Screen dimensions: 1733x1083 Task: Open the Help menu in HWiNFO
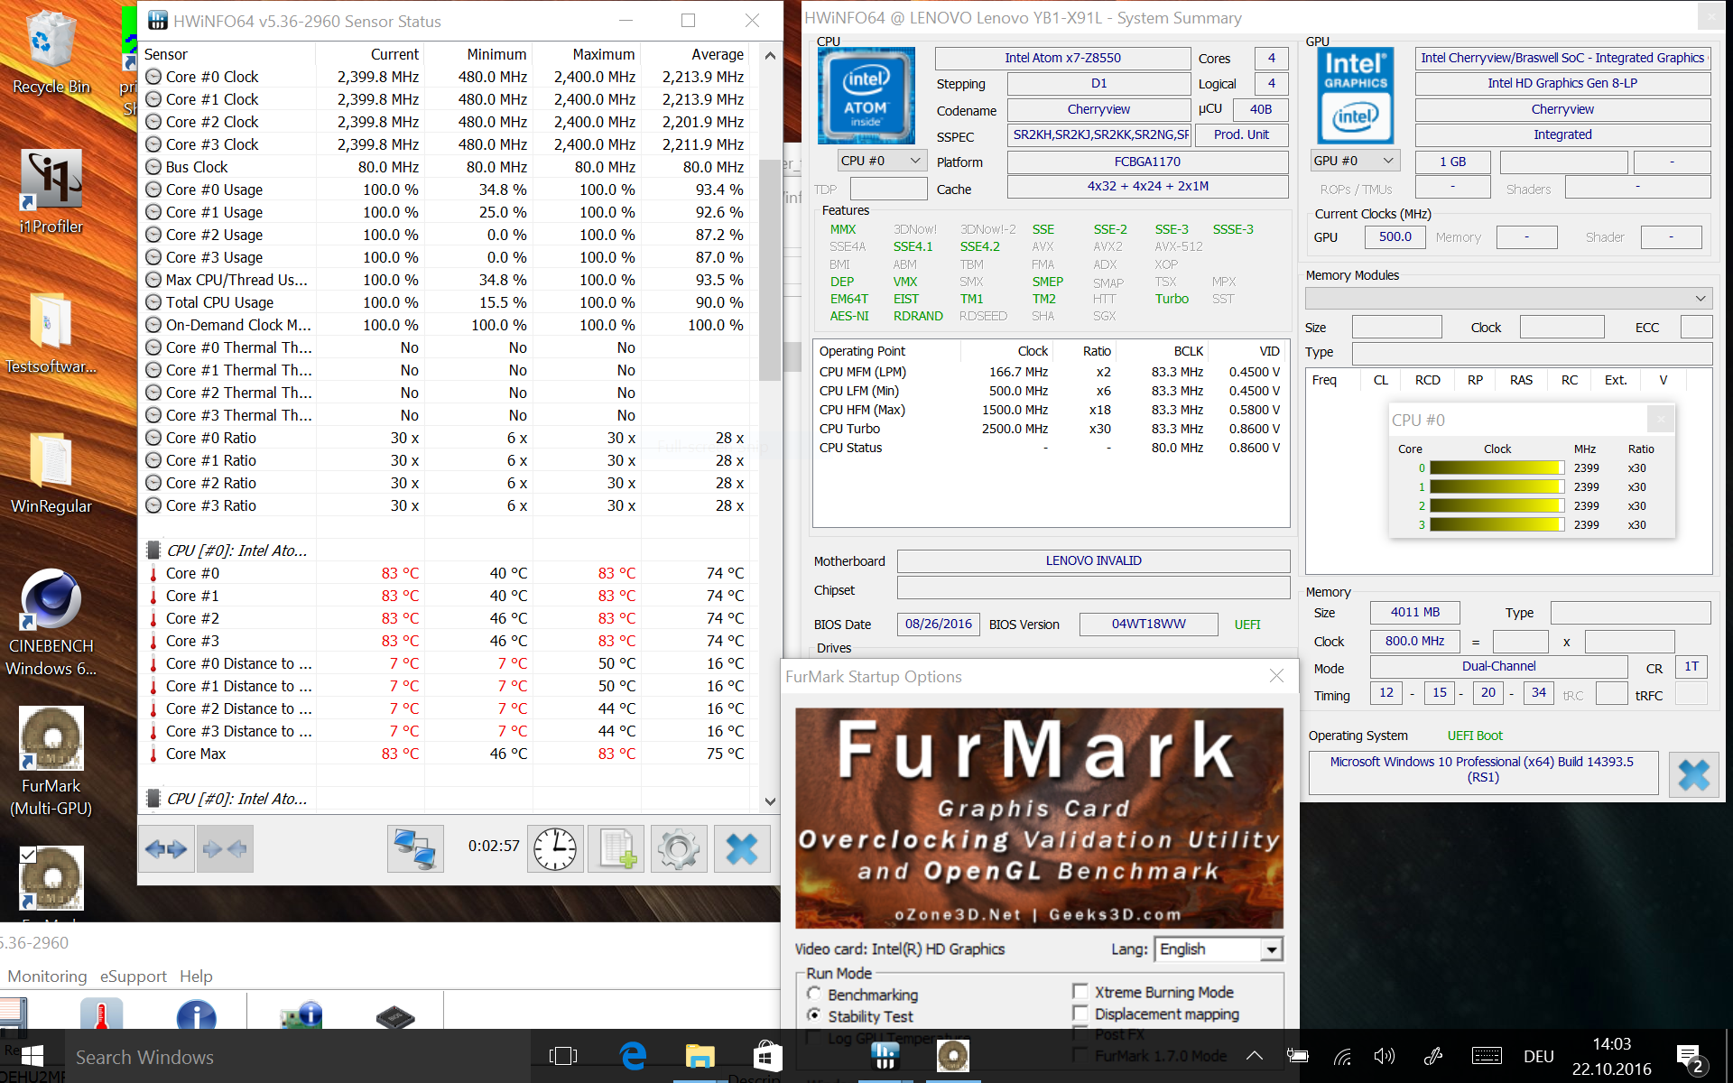coord(196,976)
